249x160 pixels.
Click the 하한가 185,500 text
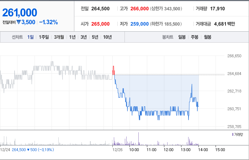click(166, 24)
